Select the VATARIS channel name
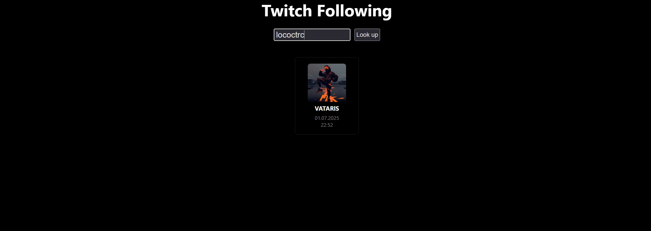Image resolution: width=651 pixels, height=231 pixels. (327, 109)
